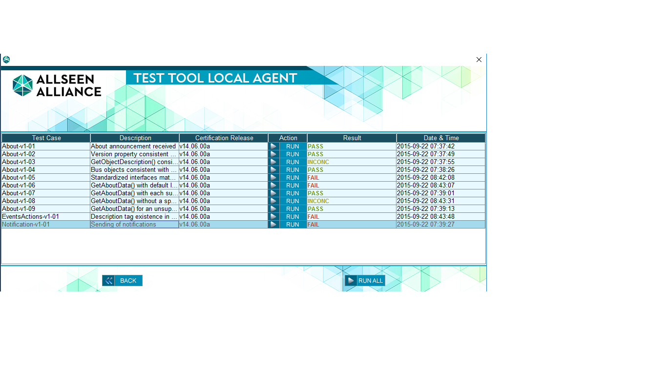Select the About-v1-01 test case cell
This screenshot has width=667, height=375.
46,146
